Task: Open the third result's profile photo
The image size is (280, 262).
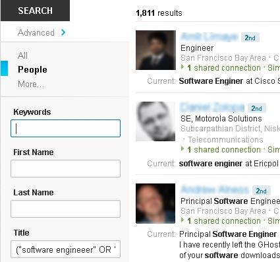Action: coord(155,203)
